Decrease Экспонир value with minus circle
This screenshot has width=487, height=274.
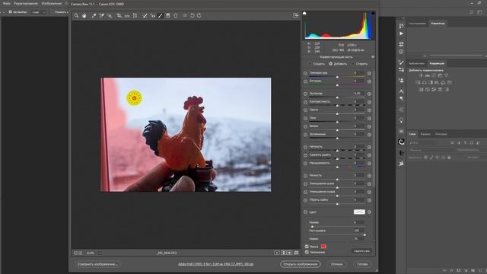[305, 94]
